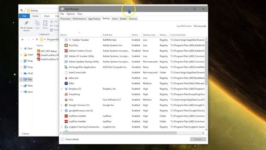Screen dimensions: 266x150
Task: Open the Explorer File tab
Action: point(25,16)
